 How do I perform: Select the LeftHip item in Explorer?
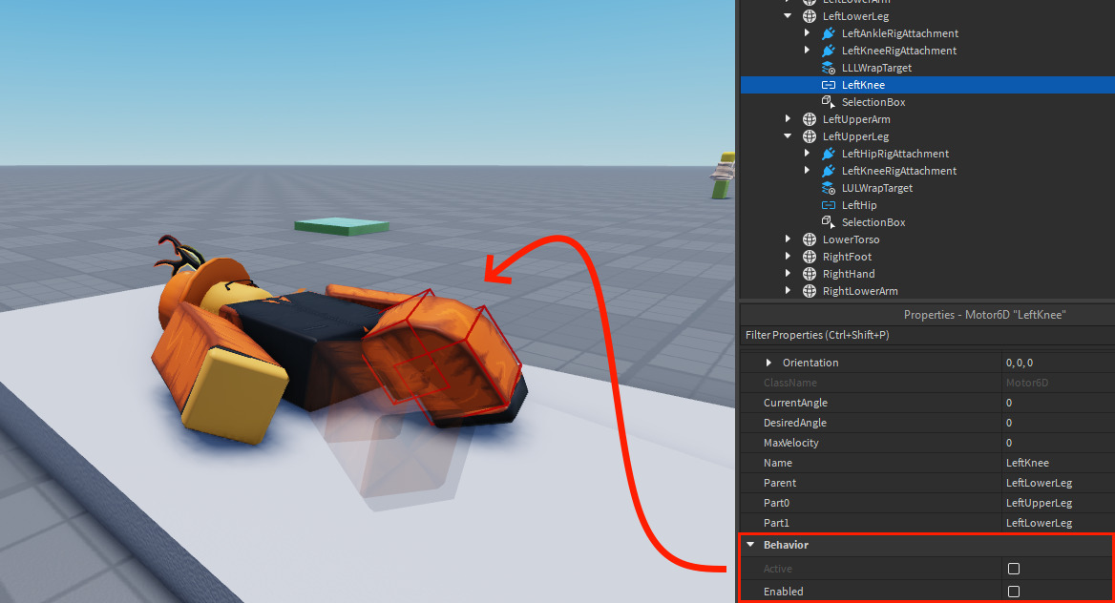859,205
